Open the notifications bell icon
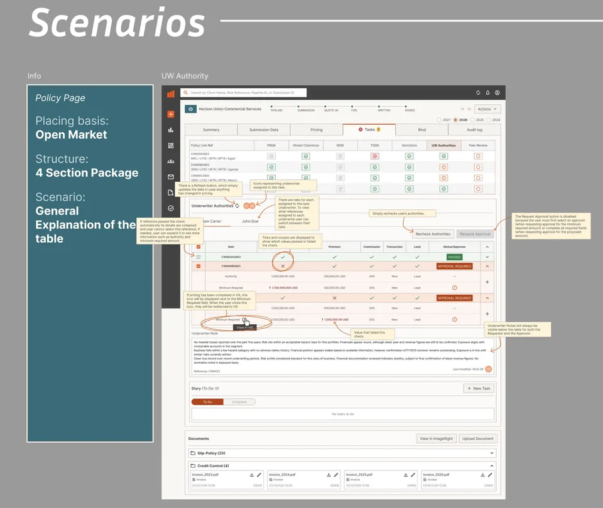The height and width of the screenshot is (508, 603). 487,93
